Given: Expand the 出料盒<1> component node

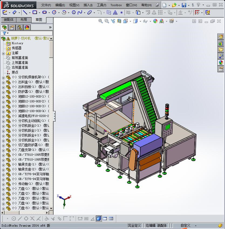Looking at the screenshot, I should click(x=3, y=83).
